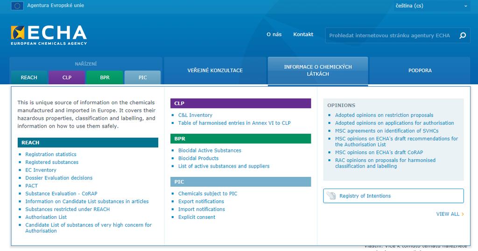
Task: Open the čeština language dropdown
Action: pyautogui.click(x=431, y=6)
